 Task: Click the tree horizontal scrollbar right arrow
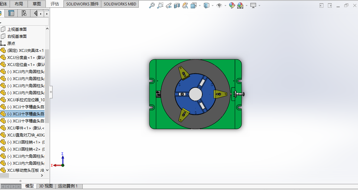coord(42,175)
